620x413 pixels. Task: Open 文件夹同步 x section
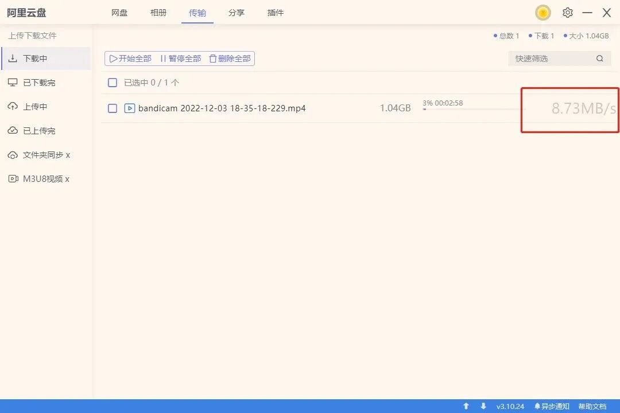[x=46, y=155]
